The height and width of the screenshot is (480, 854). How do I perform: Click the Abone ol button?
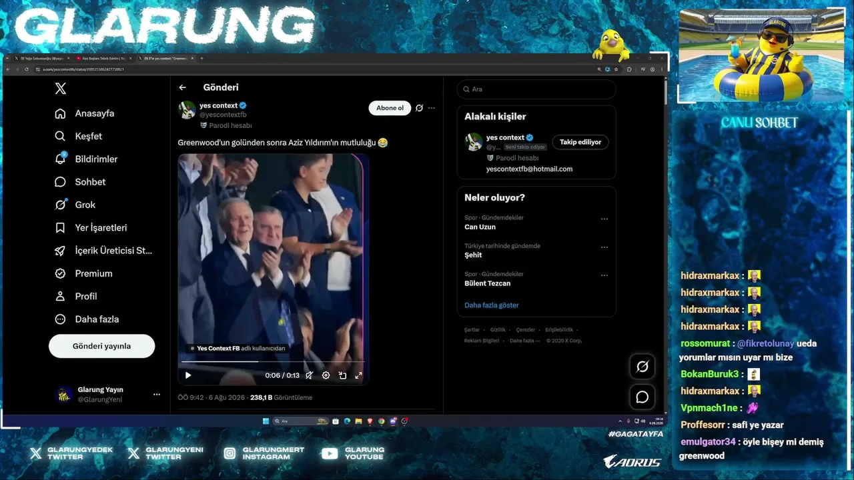click(390, 108)
